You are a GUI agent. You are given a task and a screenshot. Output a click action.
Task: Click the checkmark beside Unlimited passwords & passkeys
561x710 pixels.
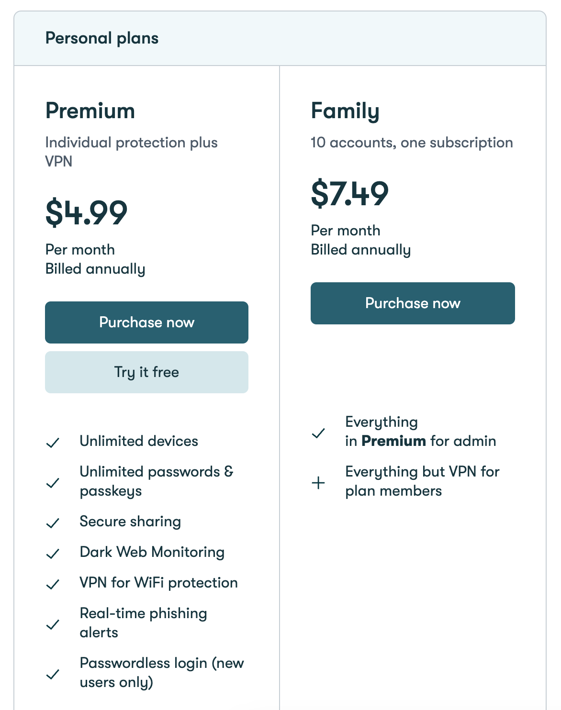click(53, 483)
